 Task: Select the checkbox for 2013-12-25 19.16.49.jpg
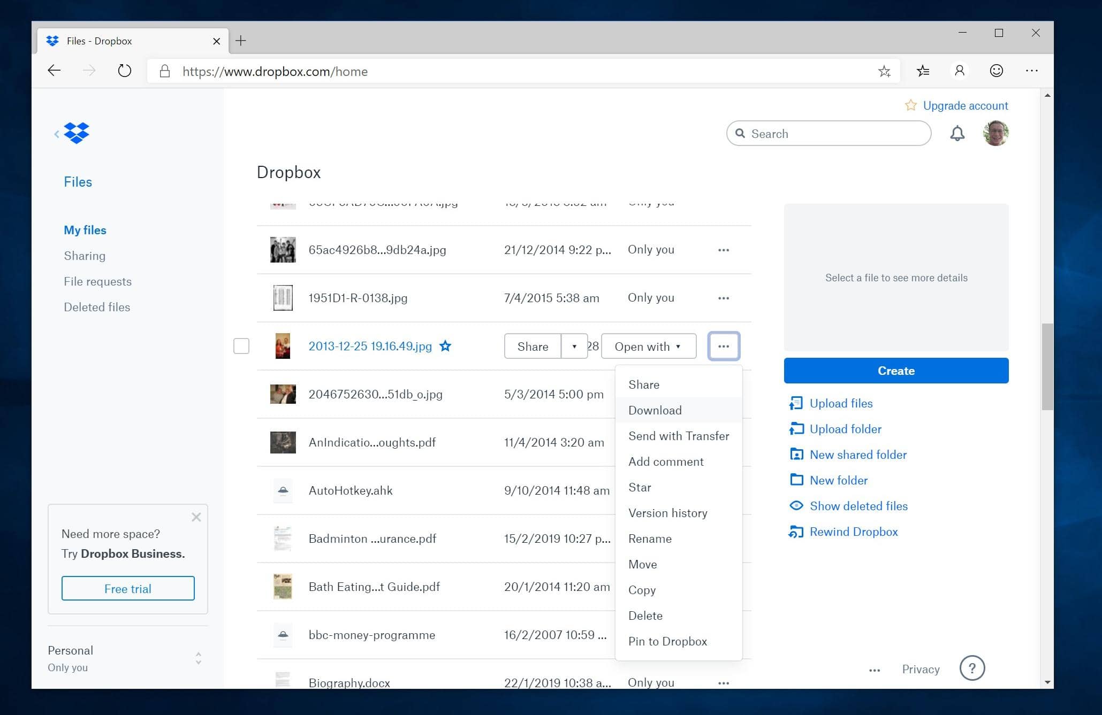tap(241, 346)
